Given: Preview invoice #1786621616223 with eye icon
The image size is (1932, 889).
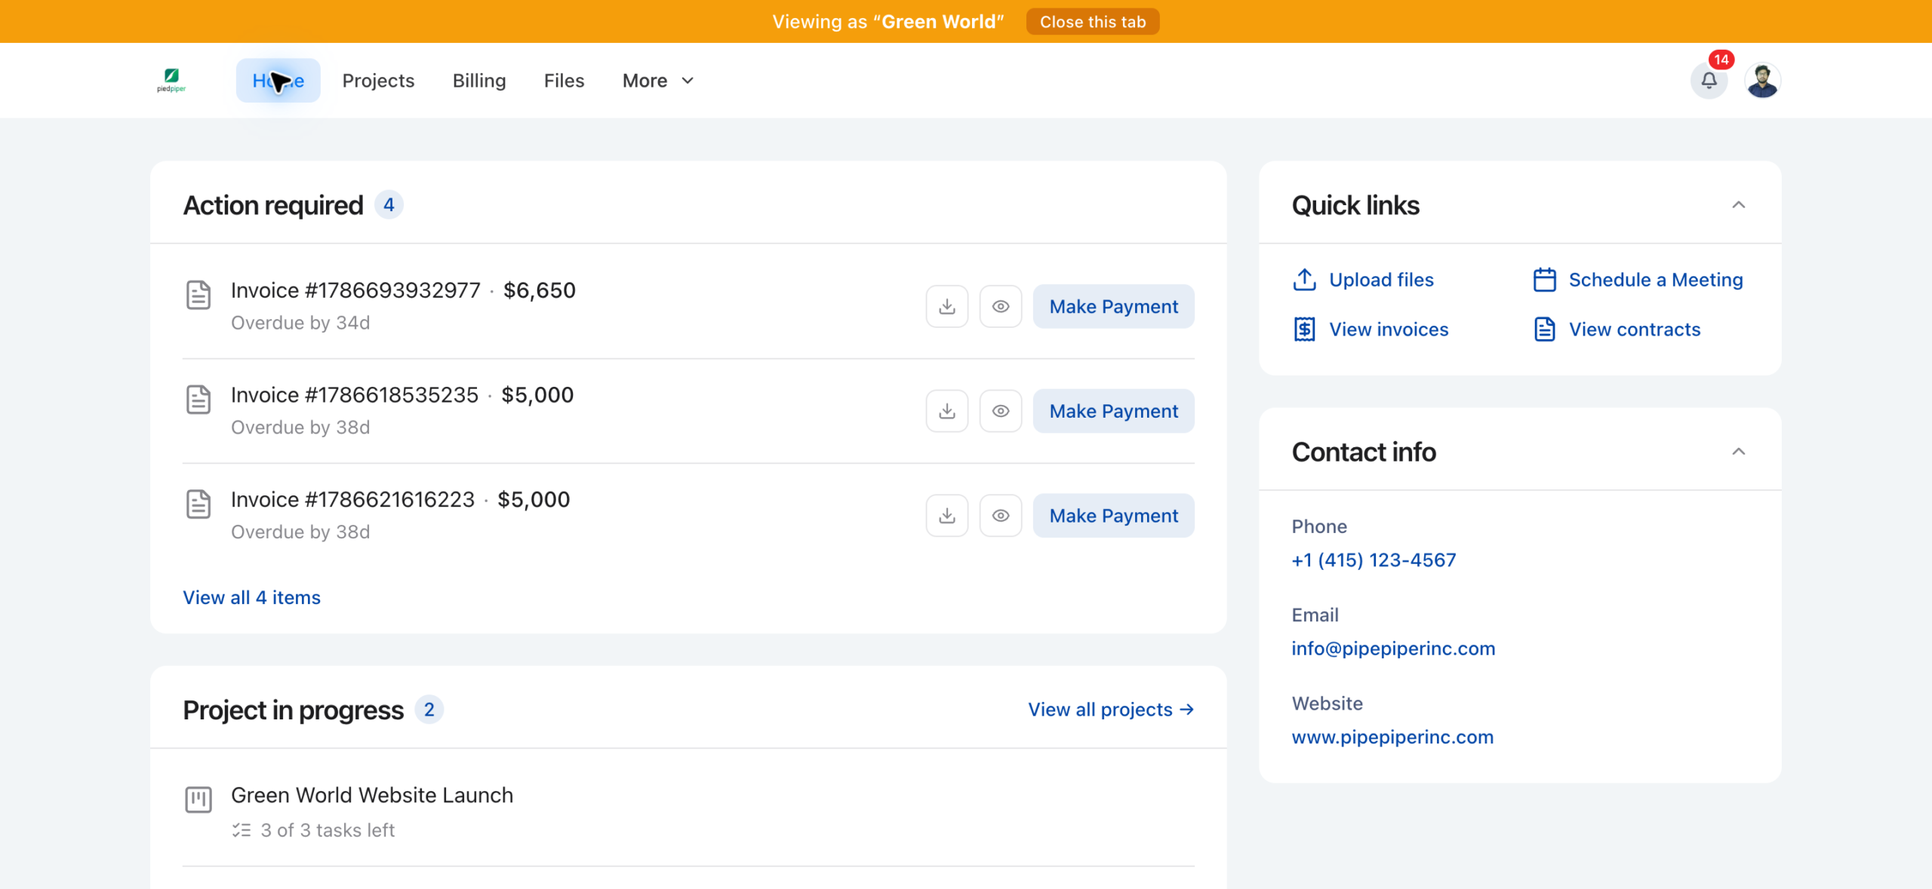Looking at the screenshot, I should click(x=1000, y=516).
